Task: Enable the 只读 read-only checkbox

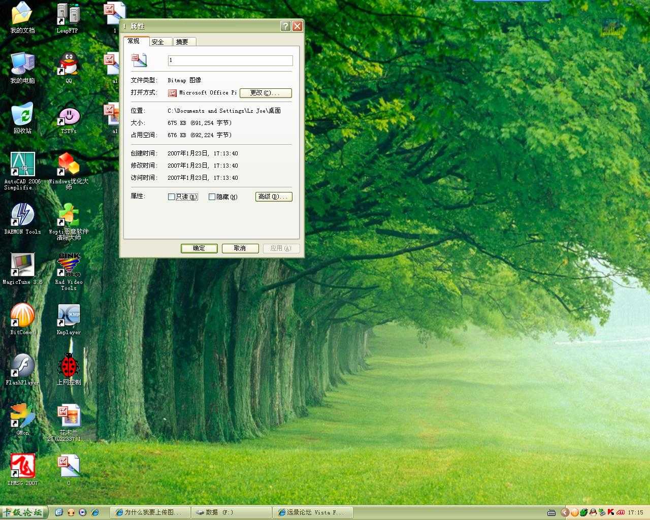Action: (x=171, y=197)
